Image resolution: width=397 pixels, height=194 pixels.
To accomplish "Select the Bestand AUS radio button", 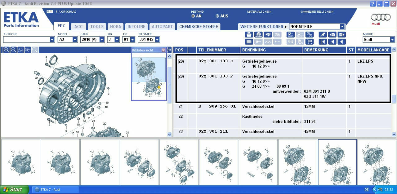I will click(217, 16).
